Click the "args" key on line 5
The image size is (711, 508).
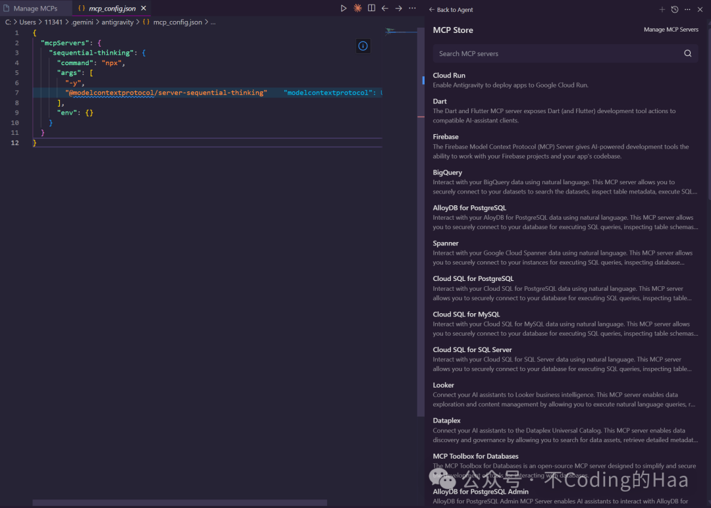(69, 72)
